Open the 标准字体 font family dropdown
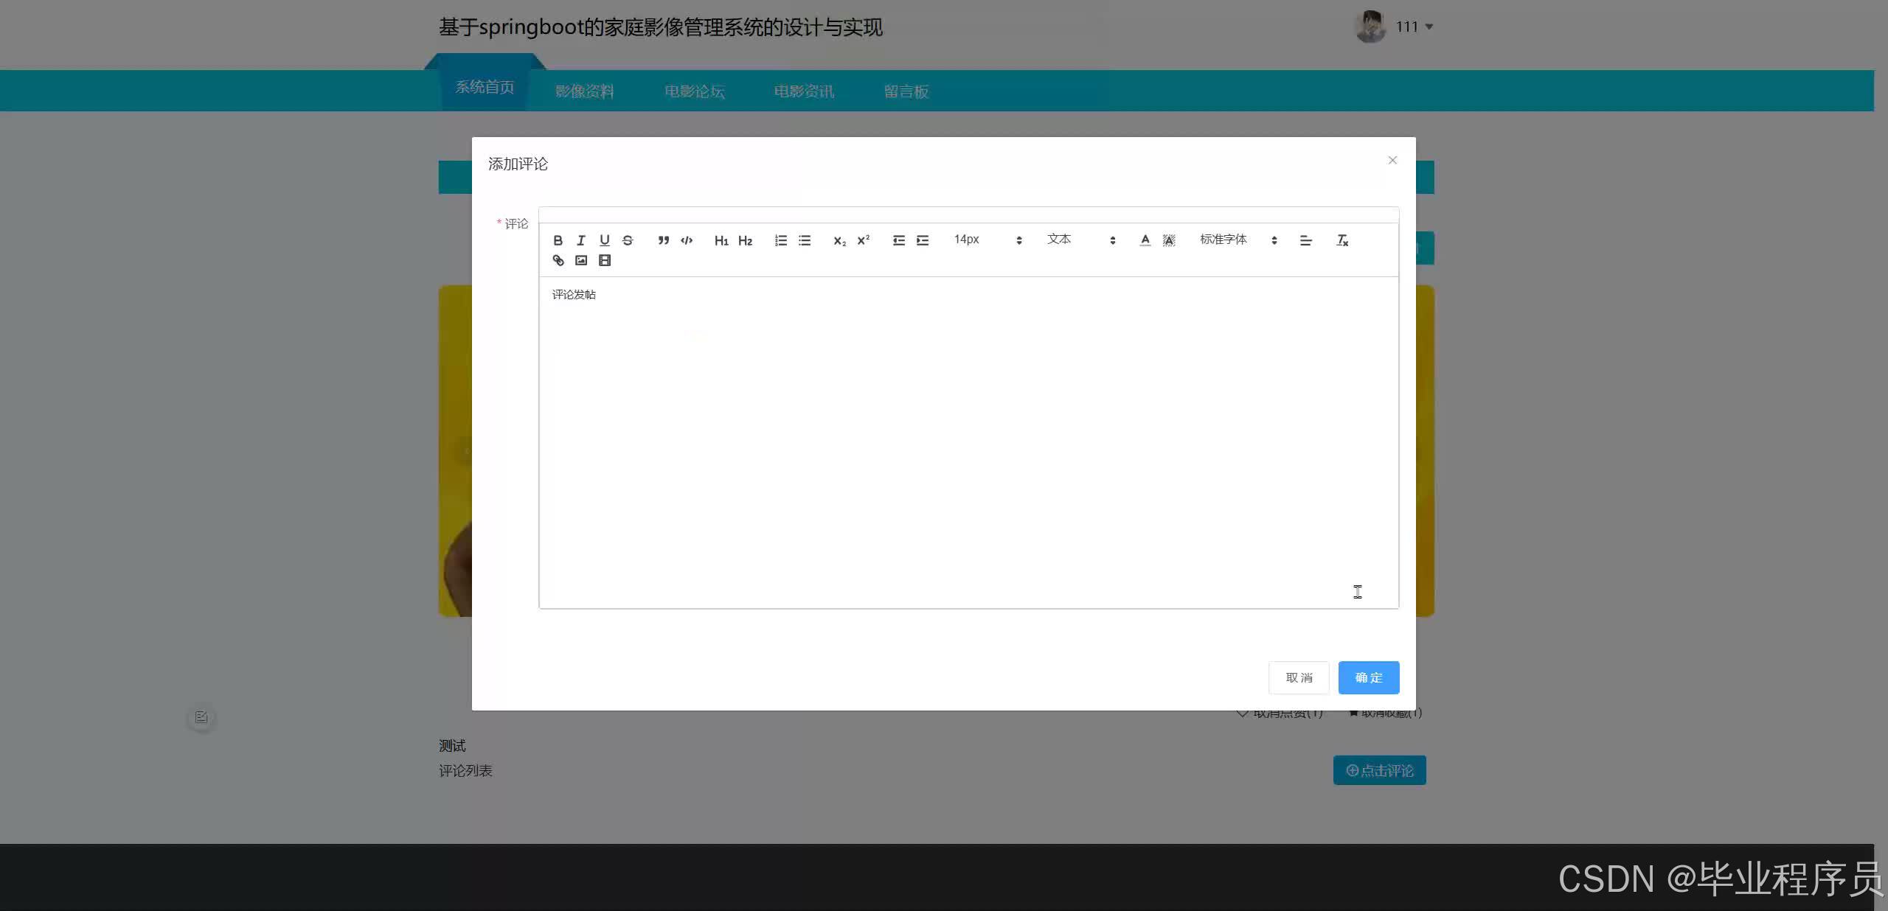This screenshot has height=911, width=1888. [x=1224, y=240]
